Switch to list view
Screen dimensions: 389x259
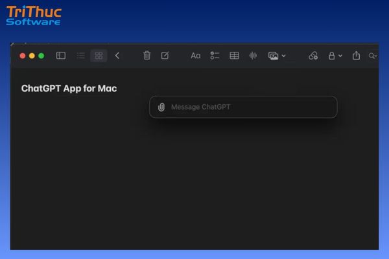pyautogui.click(x=80, y=56)
